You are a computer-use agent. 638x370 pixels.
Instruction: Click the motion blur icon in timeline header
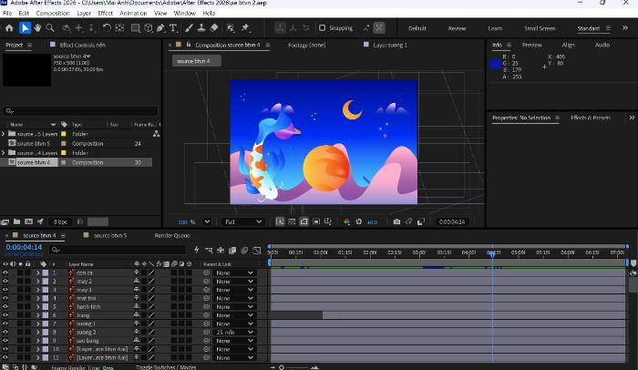[x=244, y=250]
